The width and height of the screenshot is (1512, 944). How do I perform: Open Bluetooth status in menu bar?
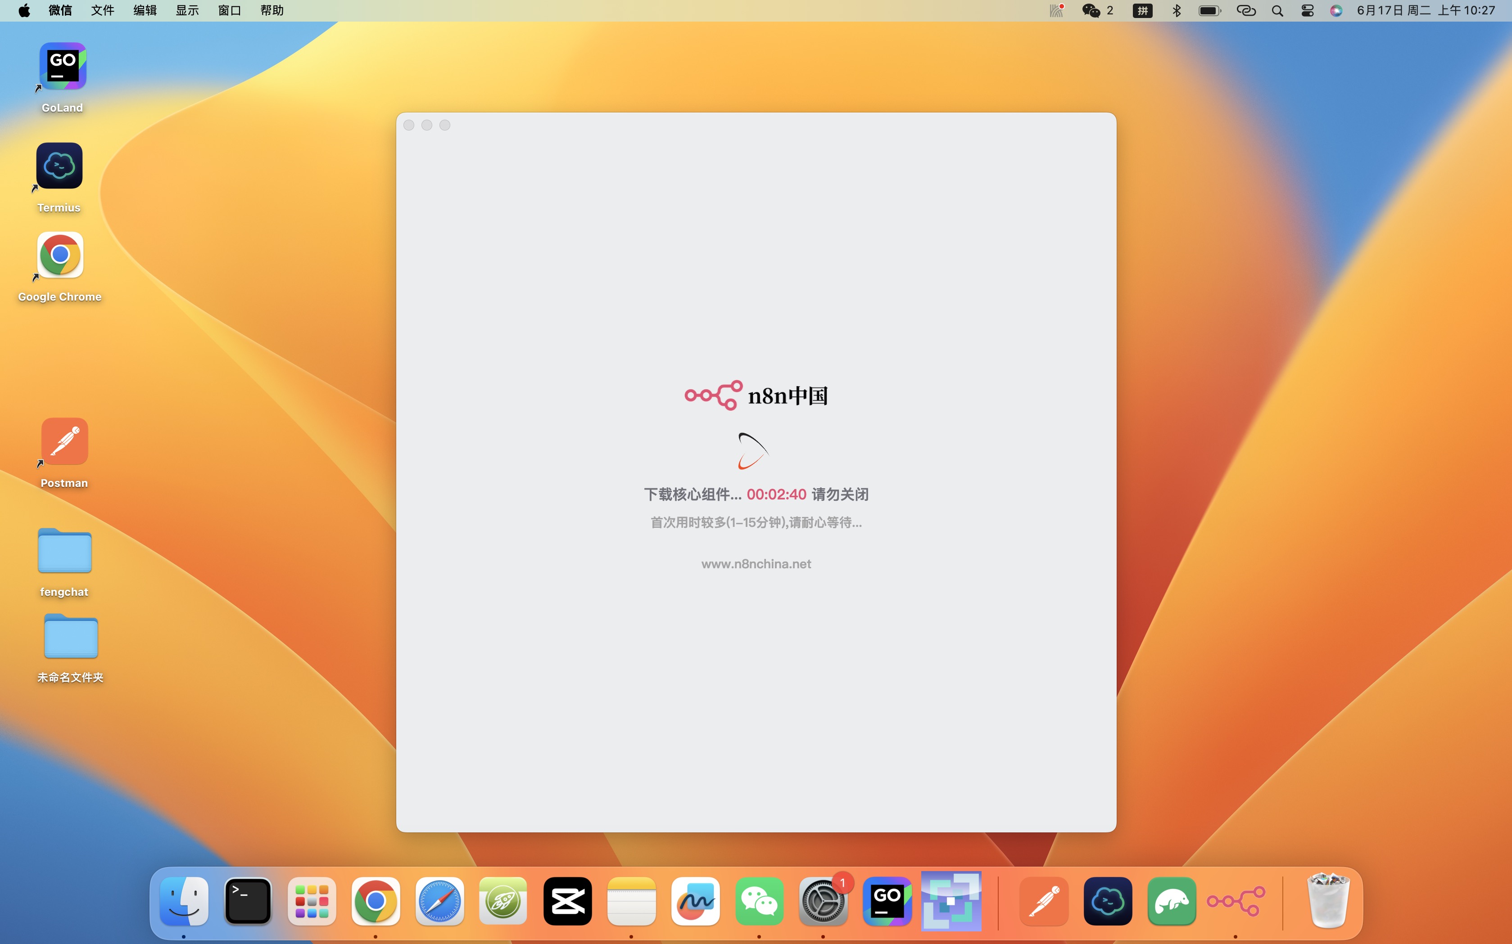(x=1177, y=11)
